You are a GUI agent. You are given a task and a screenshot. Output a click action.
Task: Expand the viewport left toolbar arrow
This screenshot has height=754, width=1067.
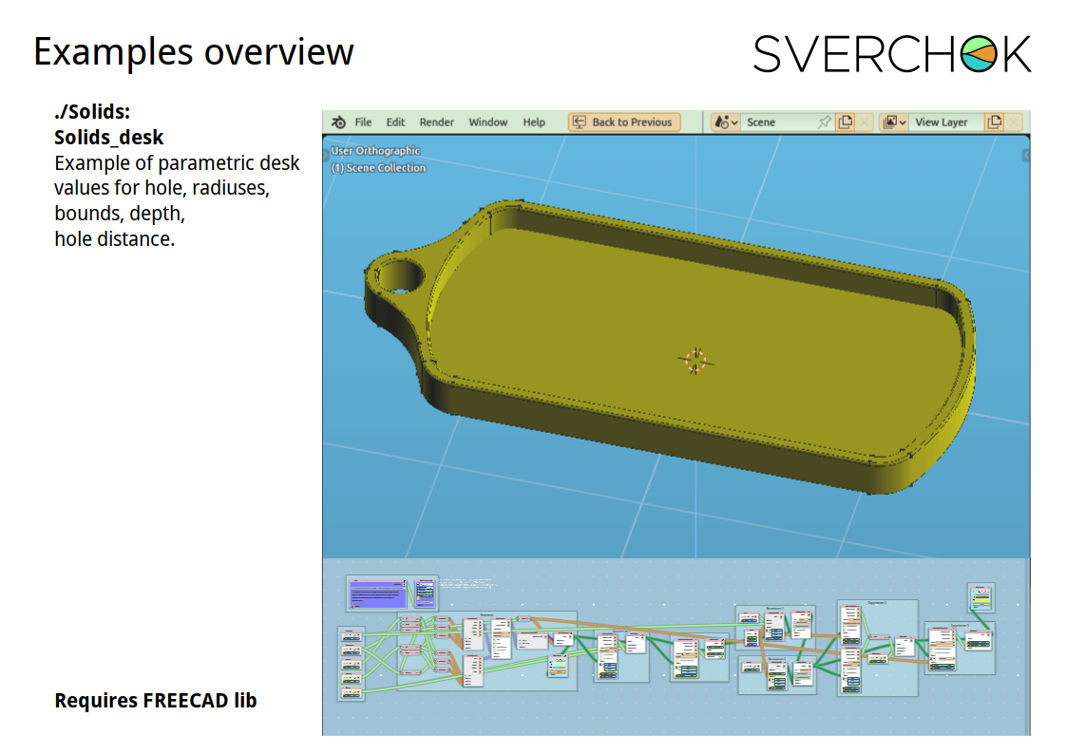(x=326, y=153)
